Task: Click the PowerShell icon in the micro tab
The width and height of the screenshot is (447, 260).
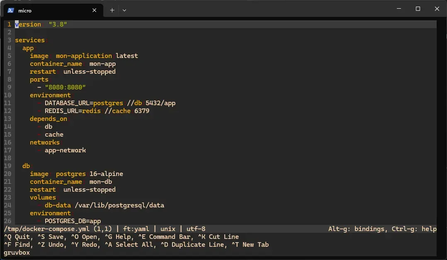Action: (x=11, y=10)
